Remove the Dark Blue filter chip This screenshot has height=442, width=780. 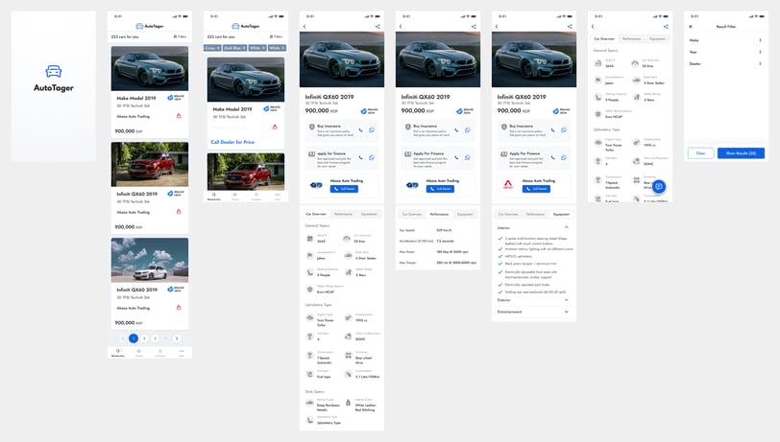(x=244, y=48)
